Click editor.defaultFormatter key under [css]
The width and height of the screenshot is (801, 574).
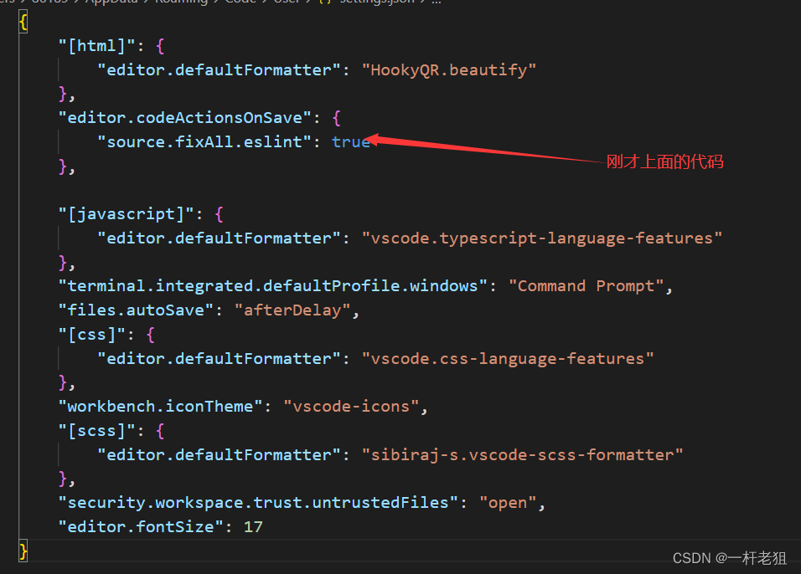220,359
